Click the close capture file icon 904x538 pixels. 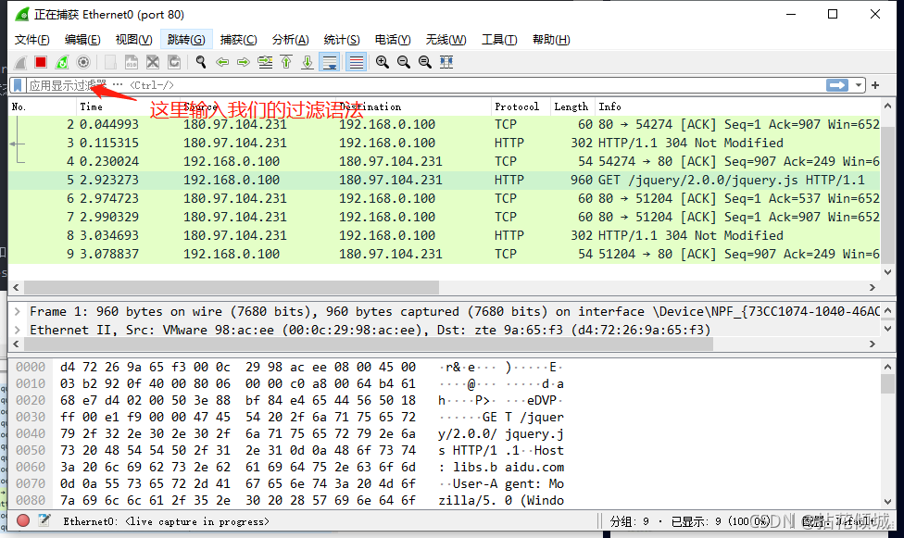(x=153, y=62)
